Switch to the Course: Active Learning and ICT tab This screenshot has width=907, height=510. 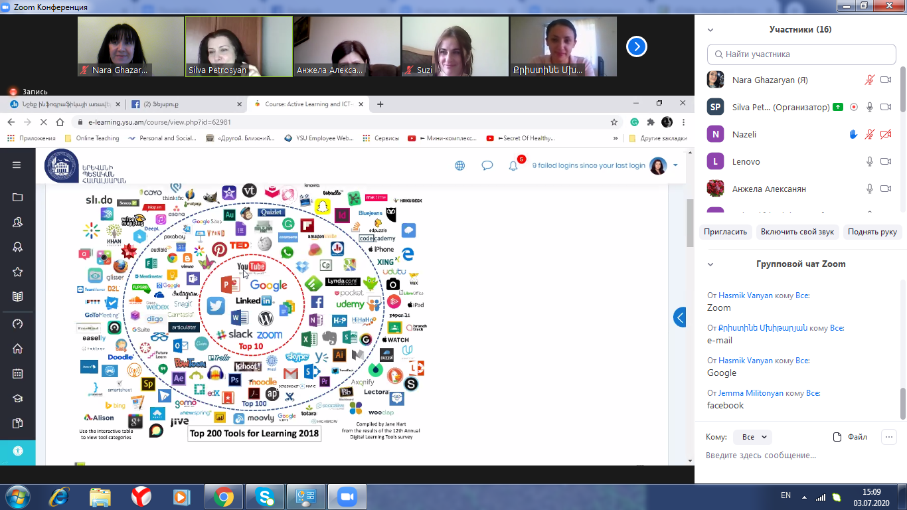coord(309,104)
